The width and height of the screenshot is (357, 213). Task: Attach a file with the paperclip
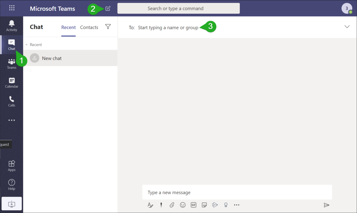click(172, 205)
